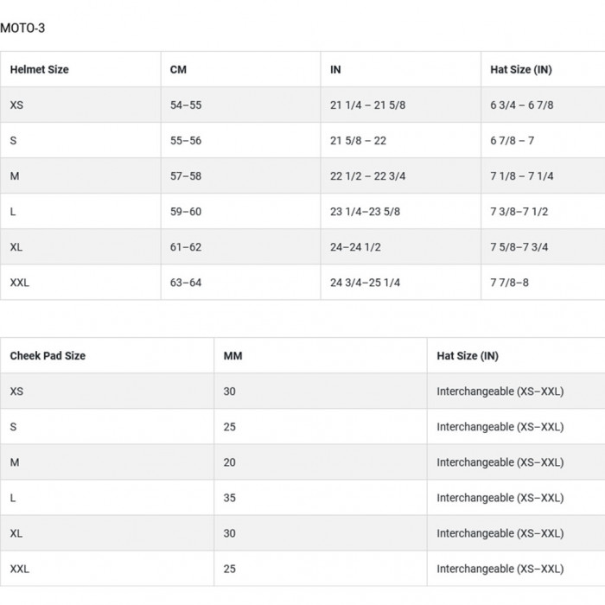
Task: Click the Helmet Size column header
Action: (39, 69)
